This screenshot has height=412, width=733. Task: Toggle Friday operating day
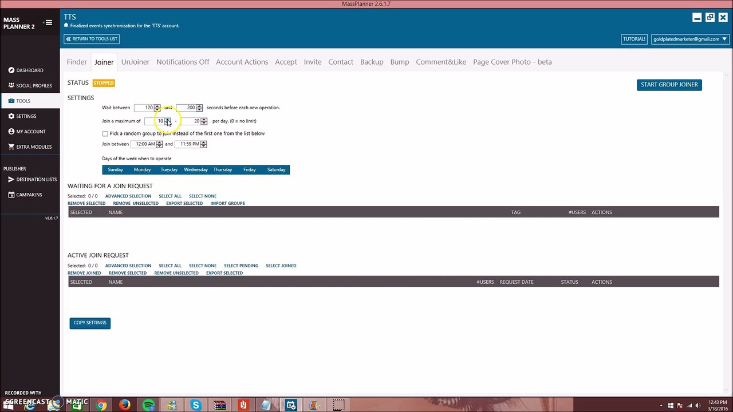(x=249, y=169)
